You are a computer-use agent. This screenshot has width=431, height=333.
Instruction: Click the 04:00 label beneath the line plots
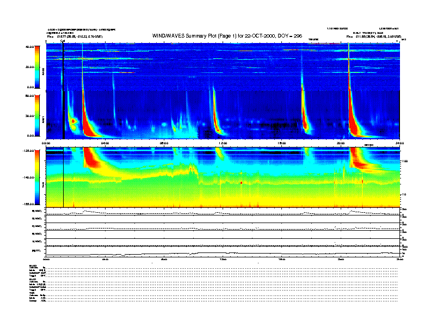[x=105, y=259]
